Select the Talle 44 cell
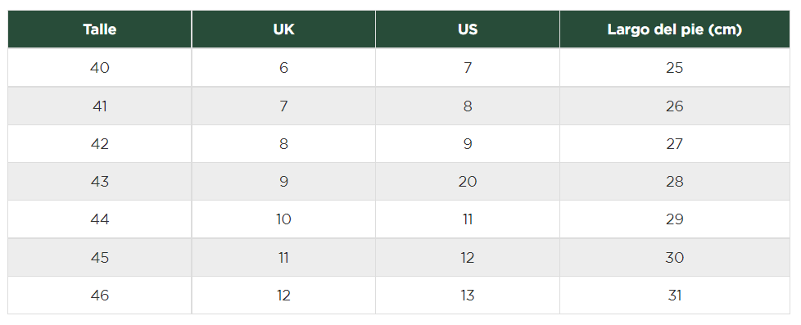This screenshot has height=325, width=801. pos(100,219)
